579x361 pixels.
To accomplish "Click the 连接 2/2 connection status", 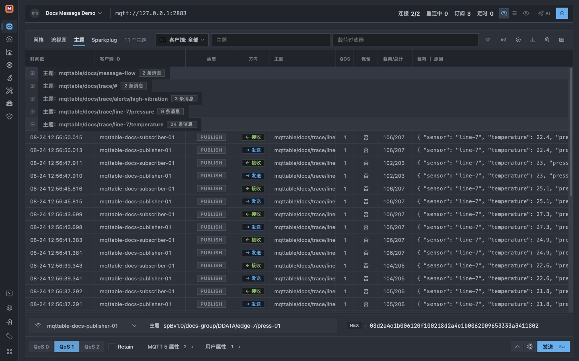I will (409, 13).
